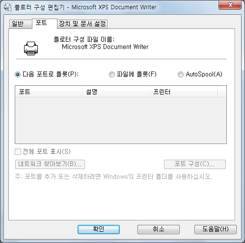Click the large printer icon beside the file name

[x=31, y=49]
